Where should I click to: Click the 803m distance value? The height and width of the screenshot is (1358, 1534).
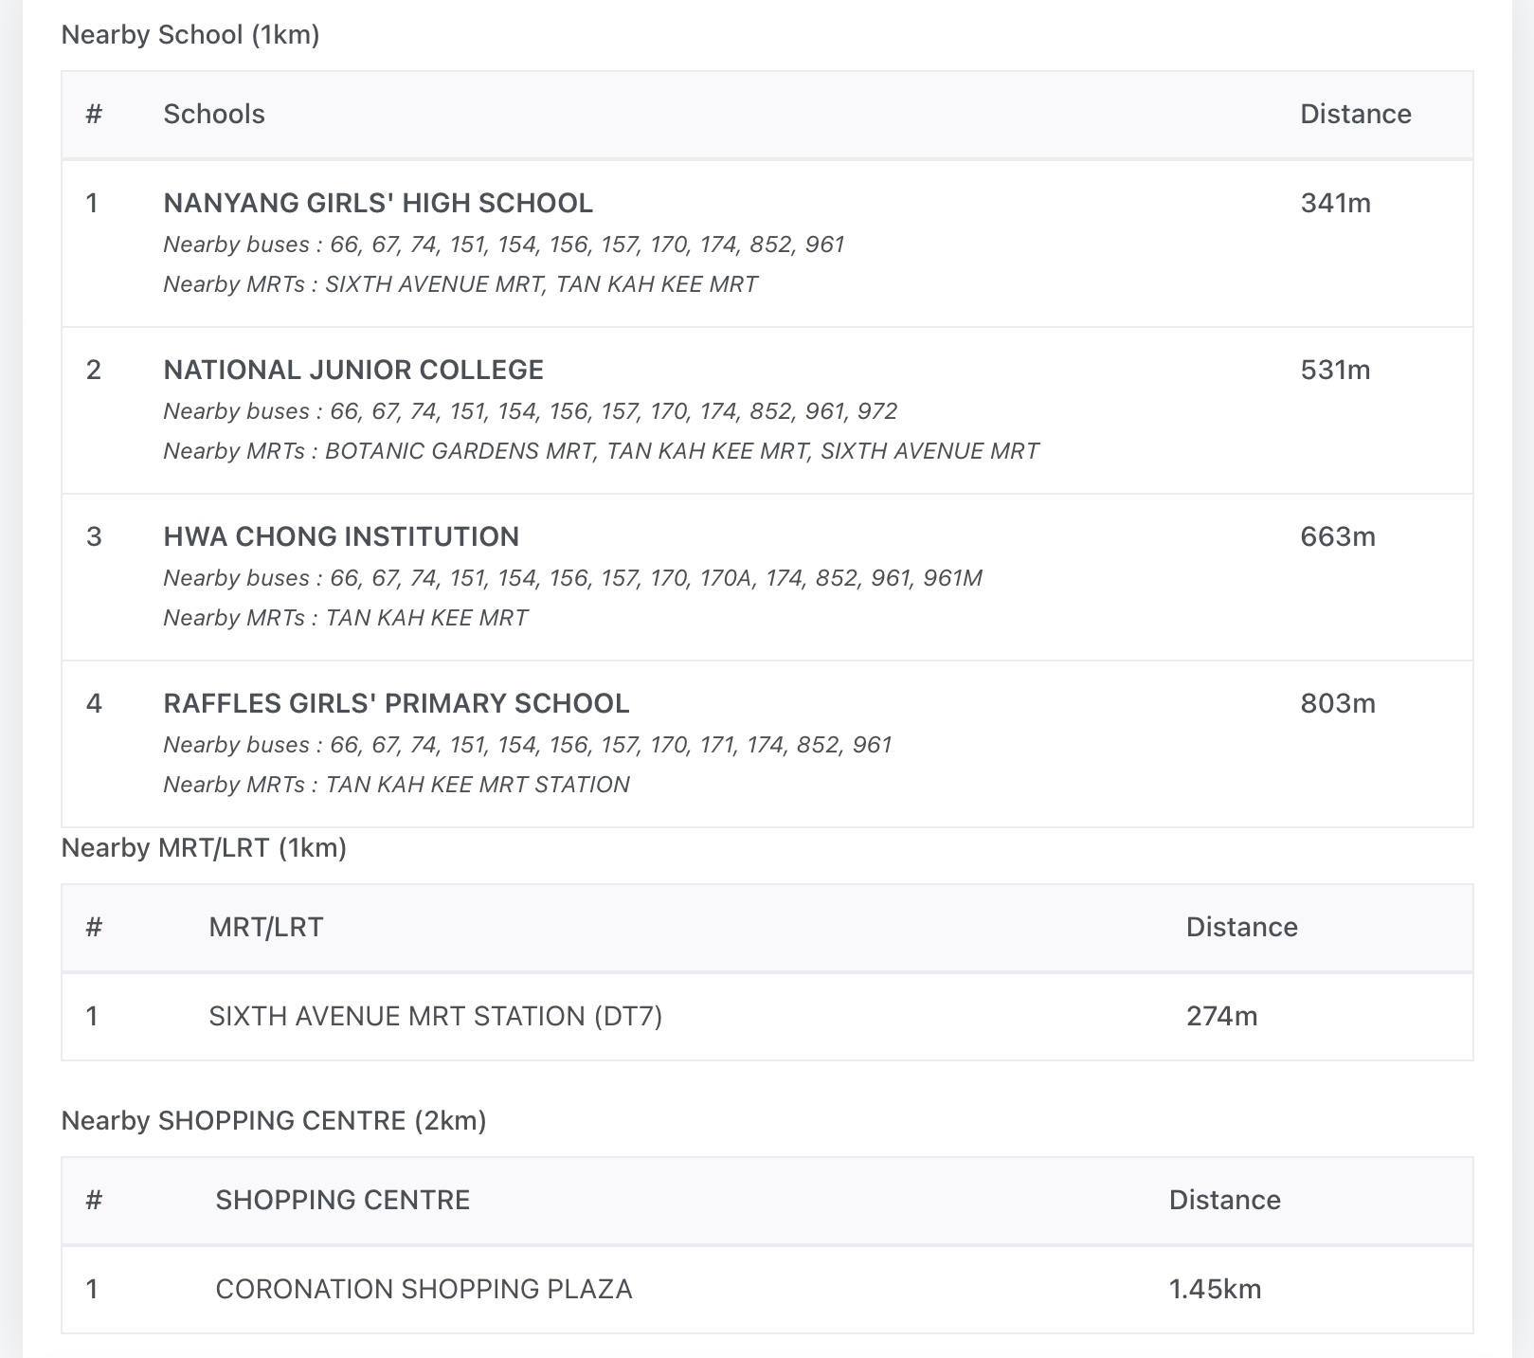(x=1337, y=703)
